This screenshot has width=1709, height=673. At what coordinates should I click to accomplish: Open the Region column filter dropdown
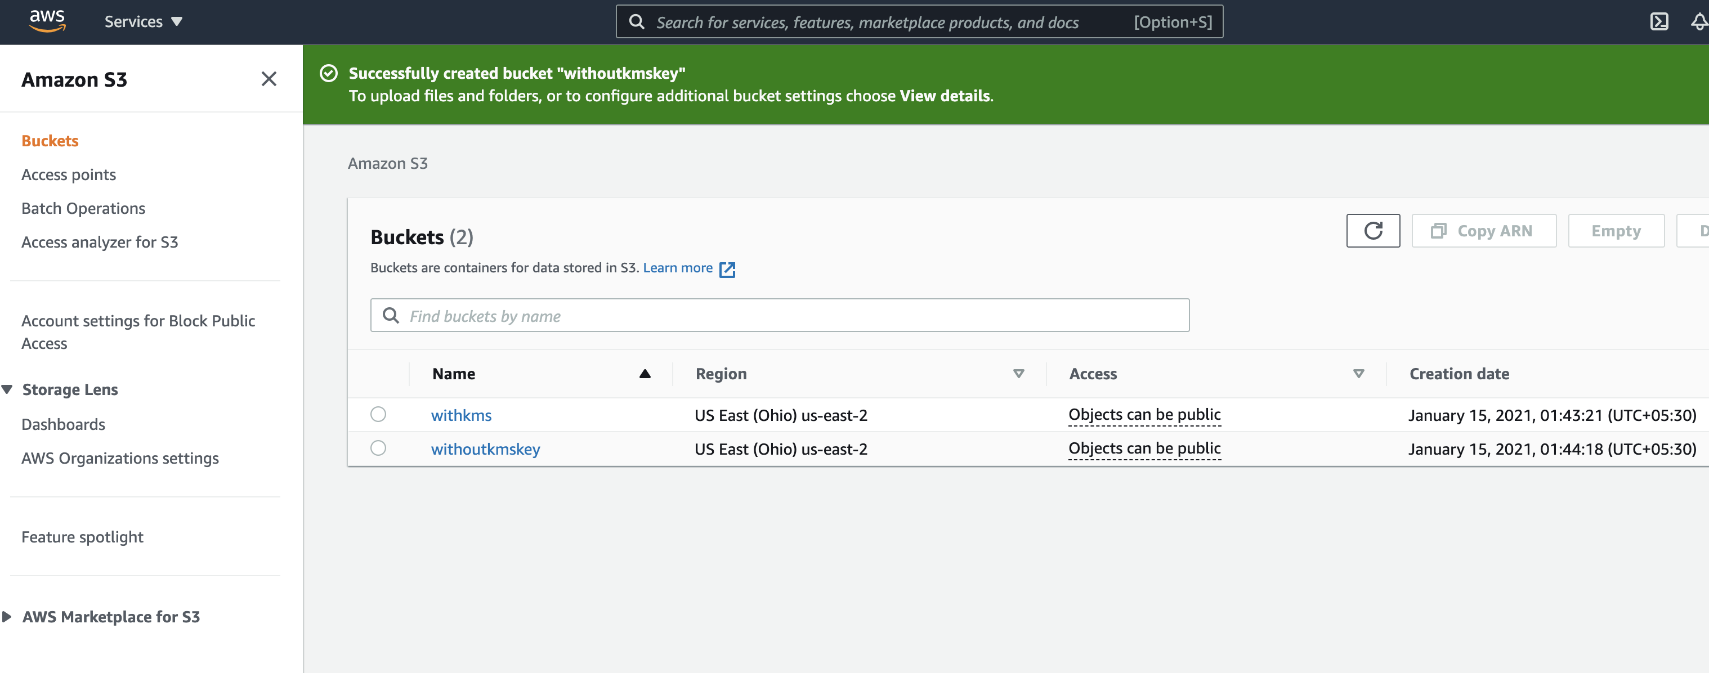coord(1018,374)
